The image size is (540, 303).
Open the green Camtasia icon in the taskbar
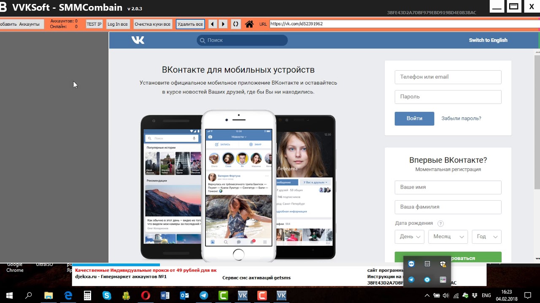[x=223, y=295]
